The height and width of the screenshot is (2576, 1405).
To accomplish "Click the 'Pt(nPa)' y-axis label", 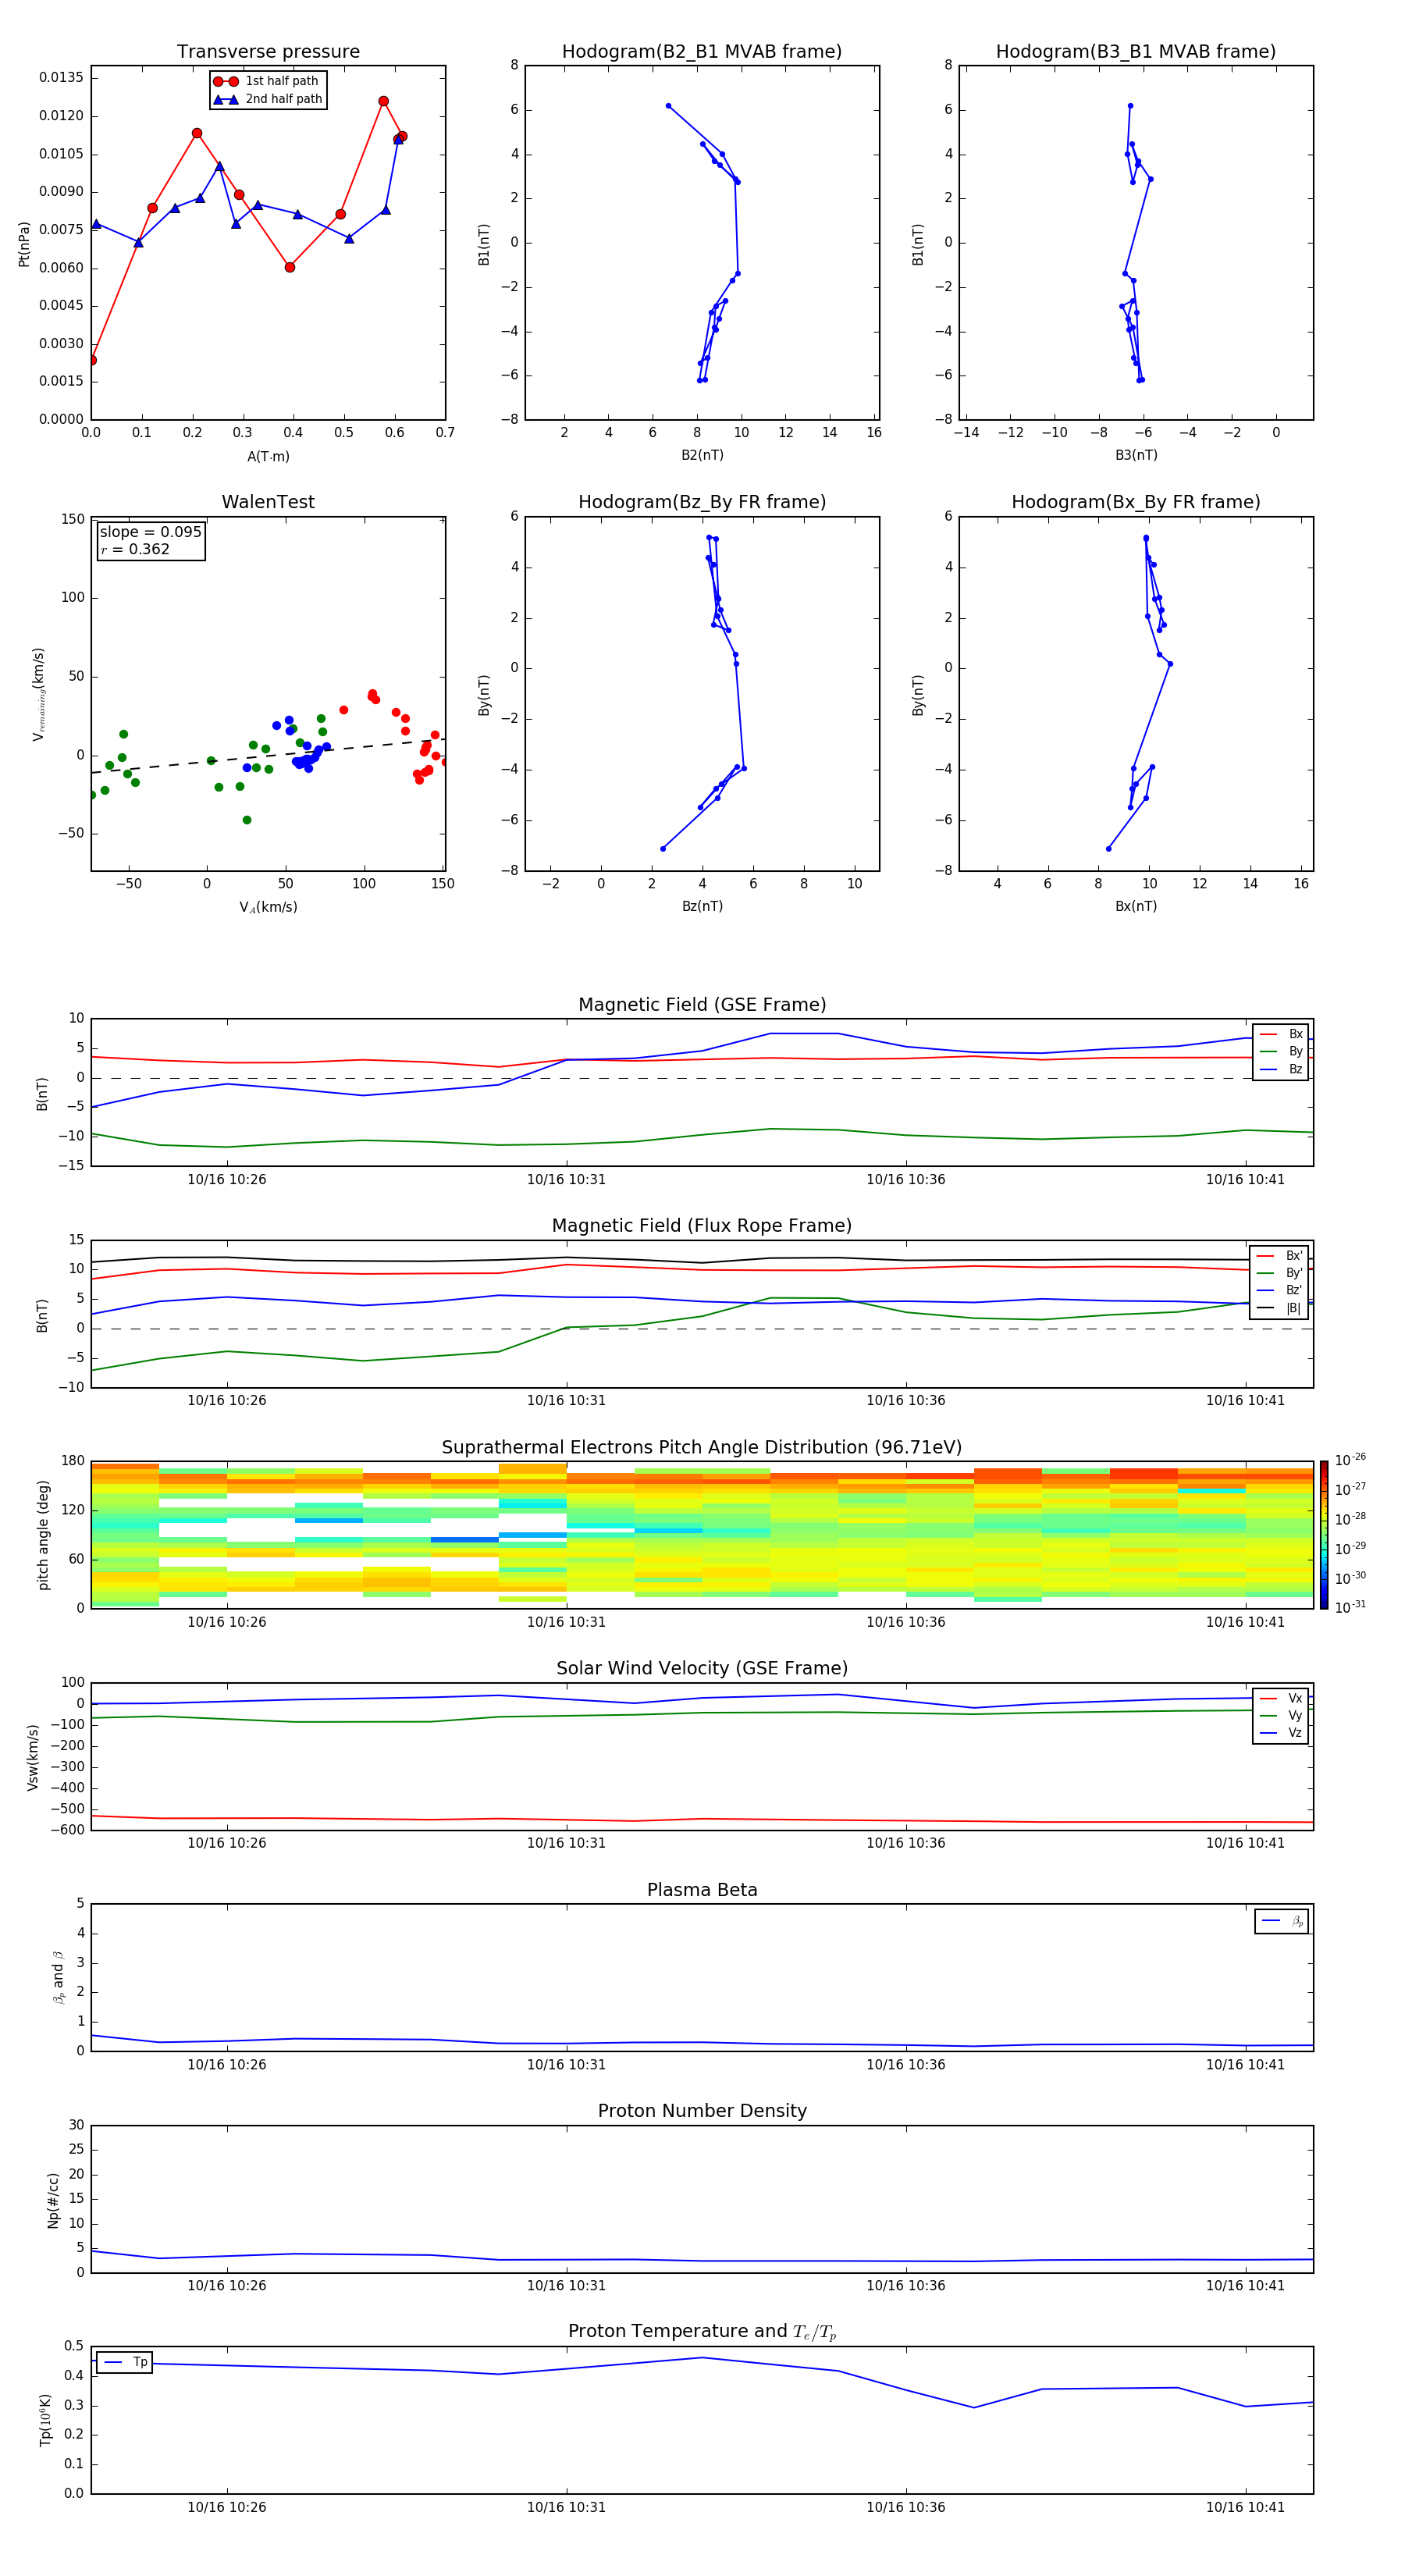I will (x=24, y=244).
